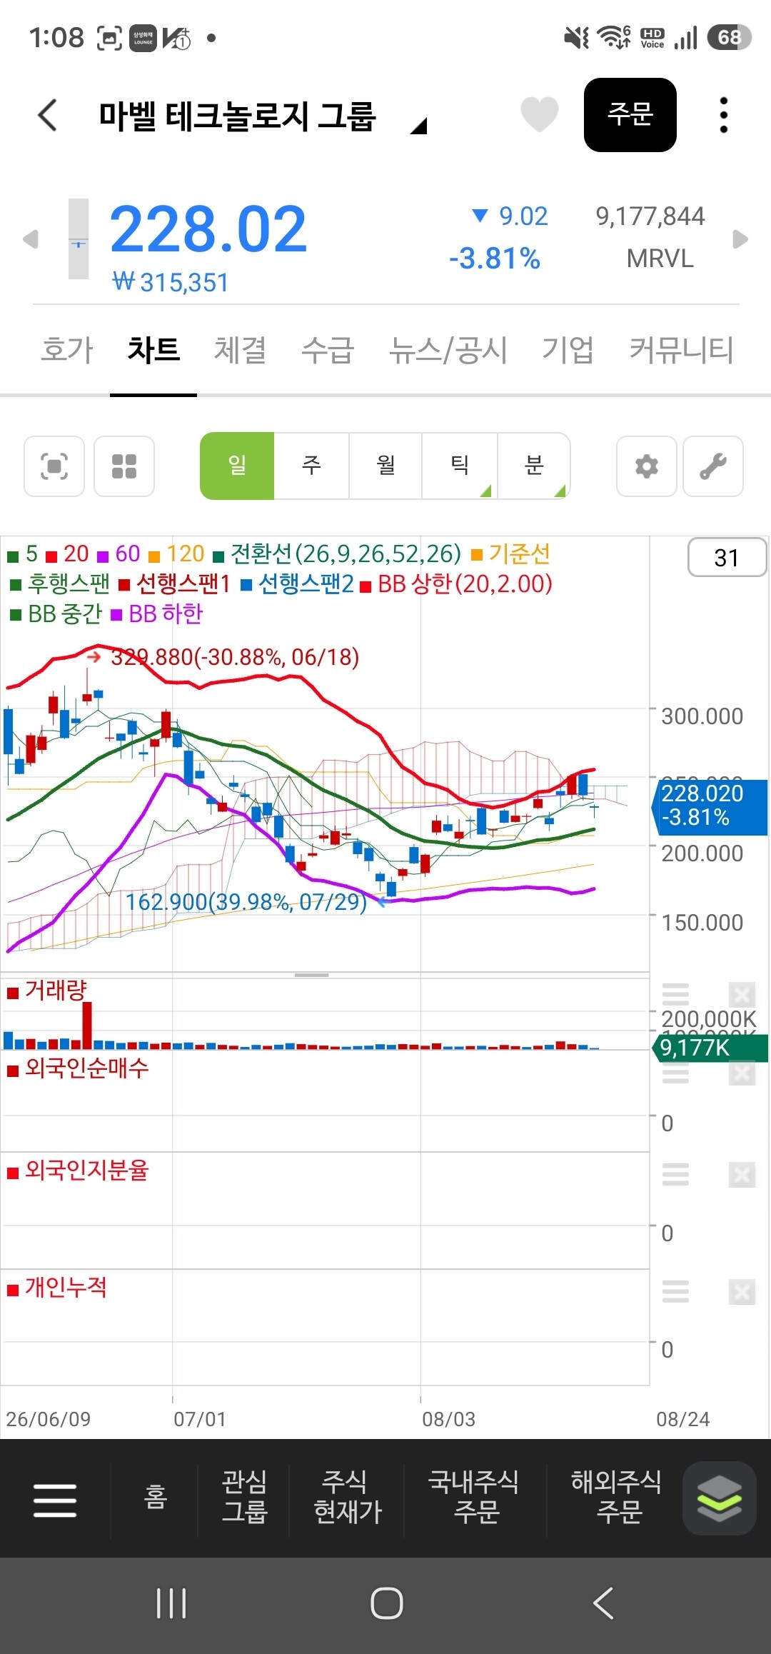771x1654 pixels.
Task: Open the multi-chart grid icon
Action: [x=124, y=466]
